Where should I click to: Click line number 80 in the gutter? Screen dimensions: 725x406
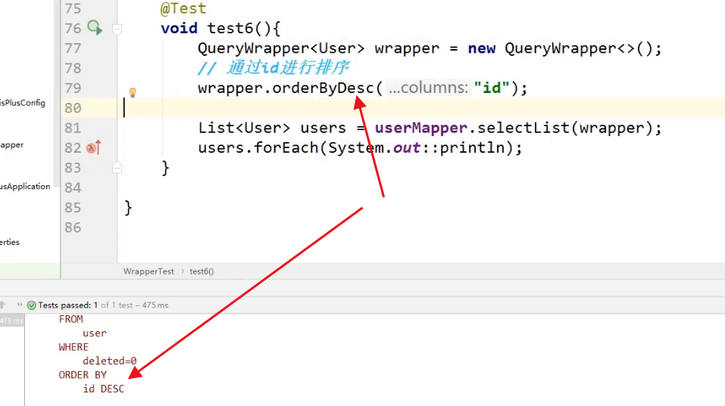pos(73,108)
